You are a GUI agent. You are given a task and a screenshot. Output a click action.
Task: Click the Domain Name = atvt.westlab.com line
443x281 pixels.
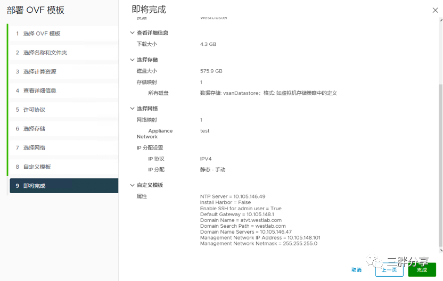pos(241,220)
